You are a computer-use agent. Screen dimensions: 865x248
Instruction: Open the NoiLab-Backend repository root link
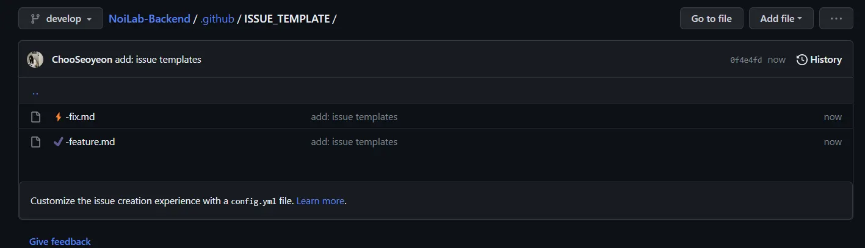point(149,18)
